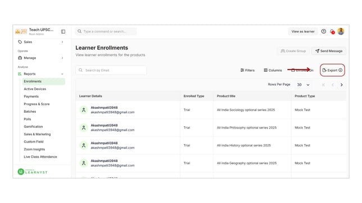Click the Learnyst logo
The image size is (362, 203).
pyautogui.click(x=33, y=172)
